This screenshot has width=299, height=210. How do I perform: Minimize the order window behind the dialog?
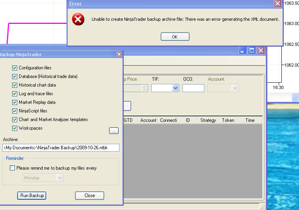[243, 51]
